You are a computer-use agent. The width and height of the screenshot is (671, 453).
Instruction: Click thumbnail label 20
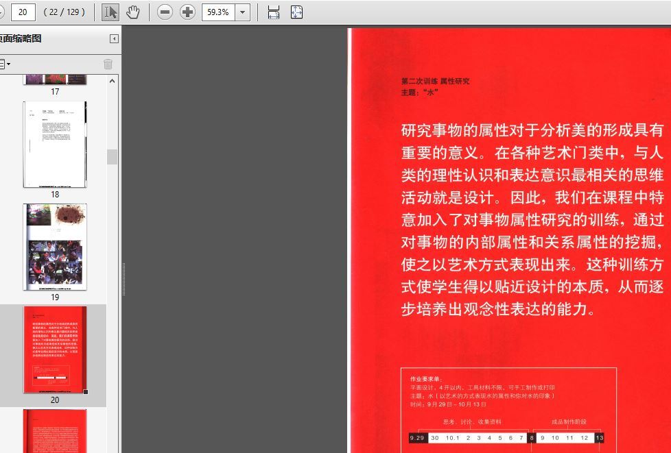pyautogui.click(x=55, y=400)
